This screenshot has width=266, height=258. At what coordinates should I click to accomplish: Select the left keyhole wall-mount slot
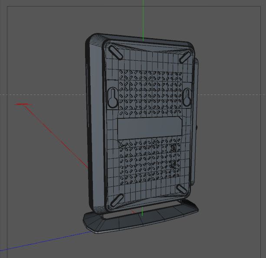pos(113,98)
